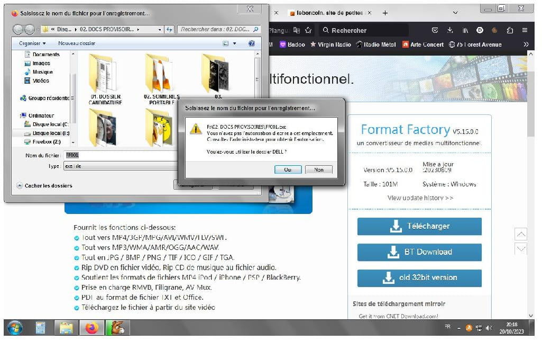Click the magnifier icon in folder search
Viewport: 542px width, 340px height.
pyautogui.click(x=255, y=30)
